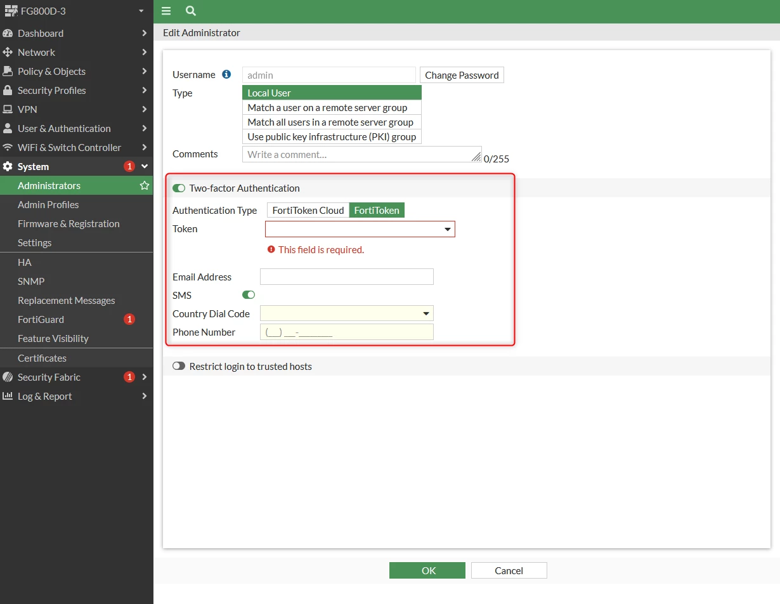
Task: Click the Log & Report chart icon
Action: click(x=8, y=396)
